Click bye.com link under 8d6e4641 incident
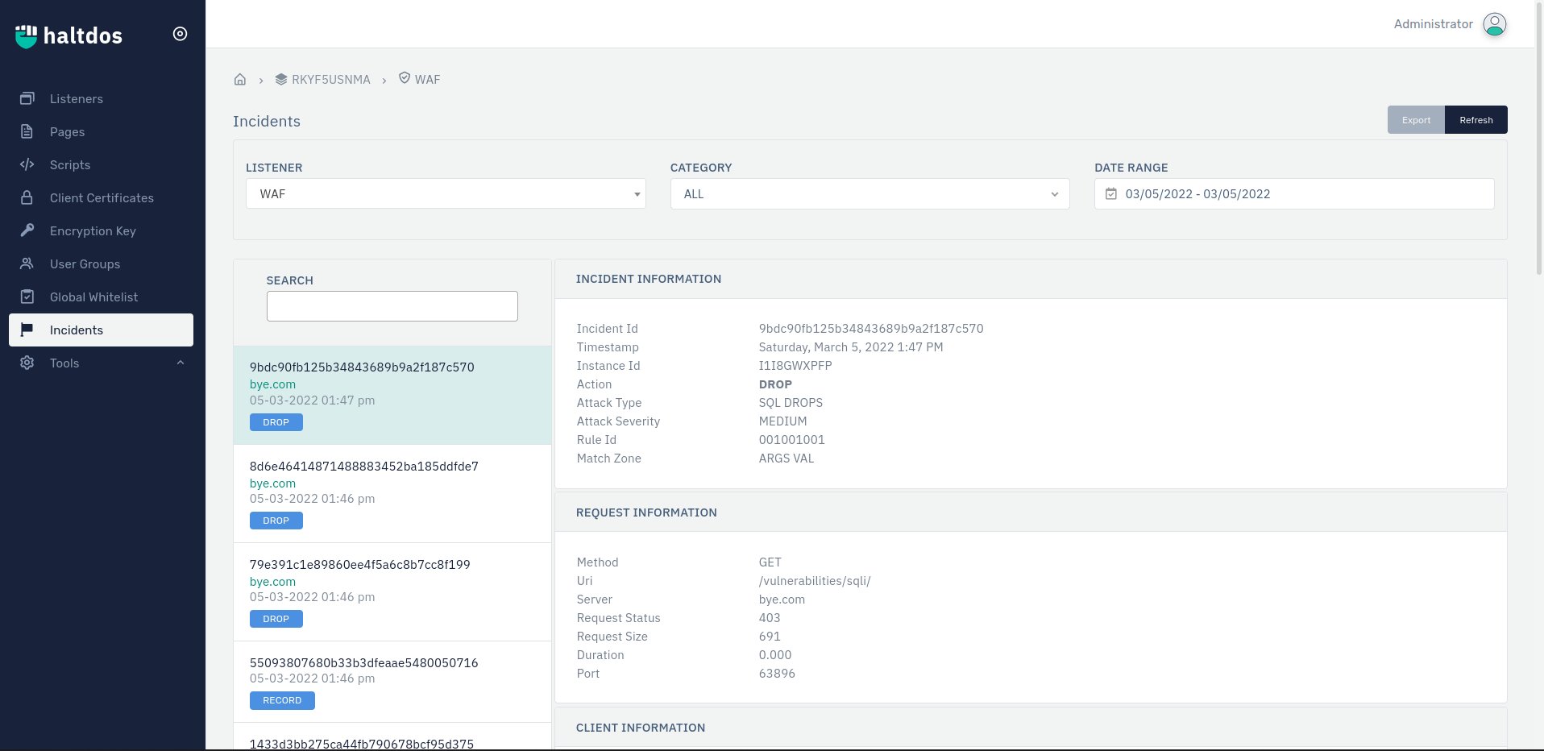Screen dimensions: 1544x751 click(x=272, y=483)
